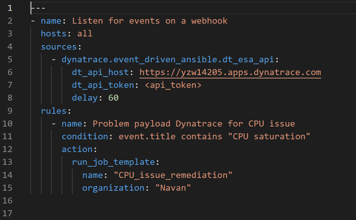This screenshot has height=220, width=356.
Task: Click the delay value 60
Action: pos(113,98)
